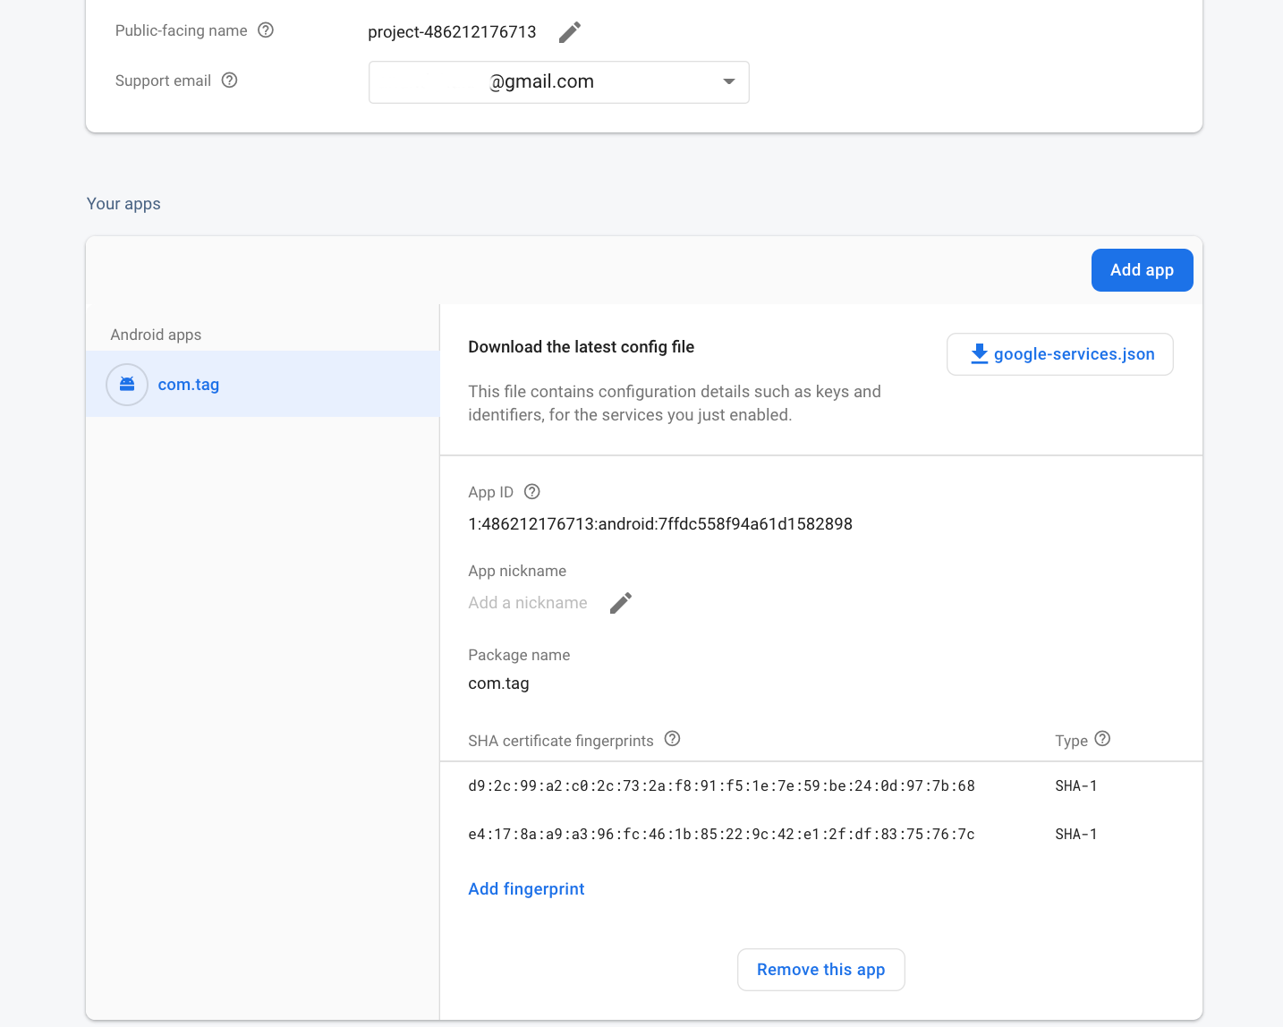Select com.tag in Android apps list

tap(189, 385)
